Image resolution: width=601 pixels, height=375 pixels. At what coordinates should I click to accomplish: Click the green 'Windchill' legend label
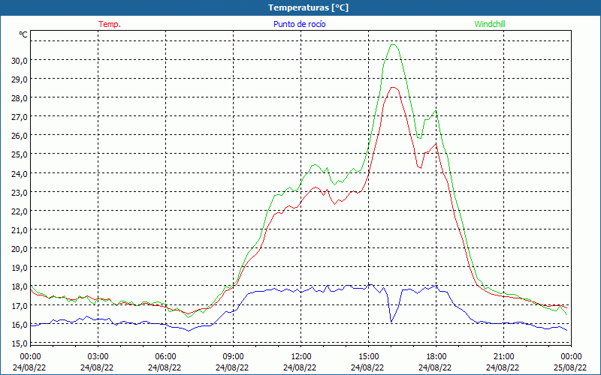pyautogui.click(x=490, y=24)
